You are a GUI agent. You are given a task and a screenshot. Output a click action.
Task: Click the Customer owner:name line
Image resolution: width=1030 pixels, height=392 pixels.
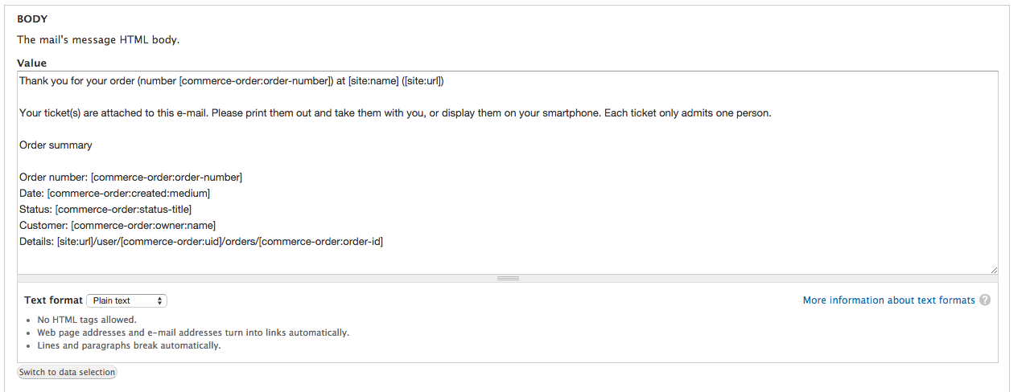[x=117, y=225]
